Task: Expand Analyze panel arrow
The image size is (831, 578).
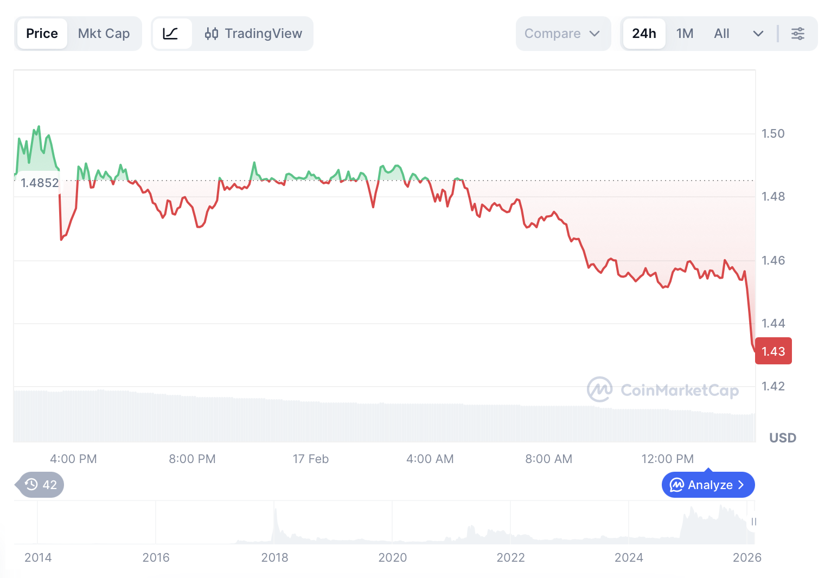Action: click(x=741, y=485)
